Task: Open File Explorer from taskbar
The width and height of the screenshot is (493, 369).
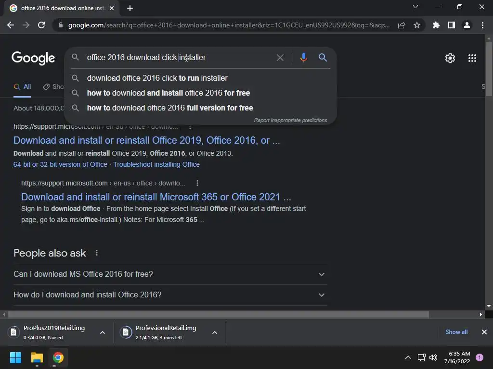Action: (37, 357)
